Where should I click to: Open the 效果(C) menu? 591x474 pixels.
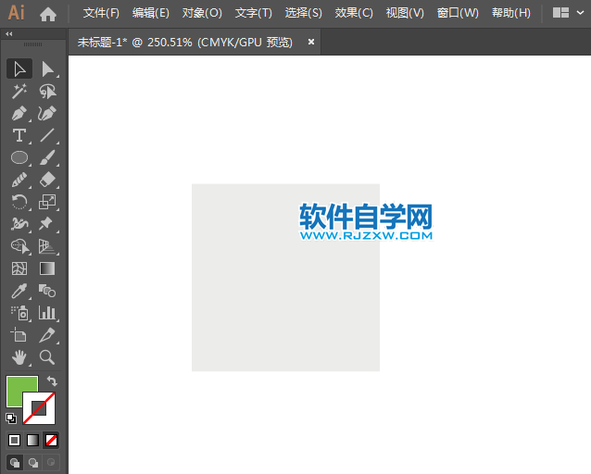354,13
